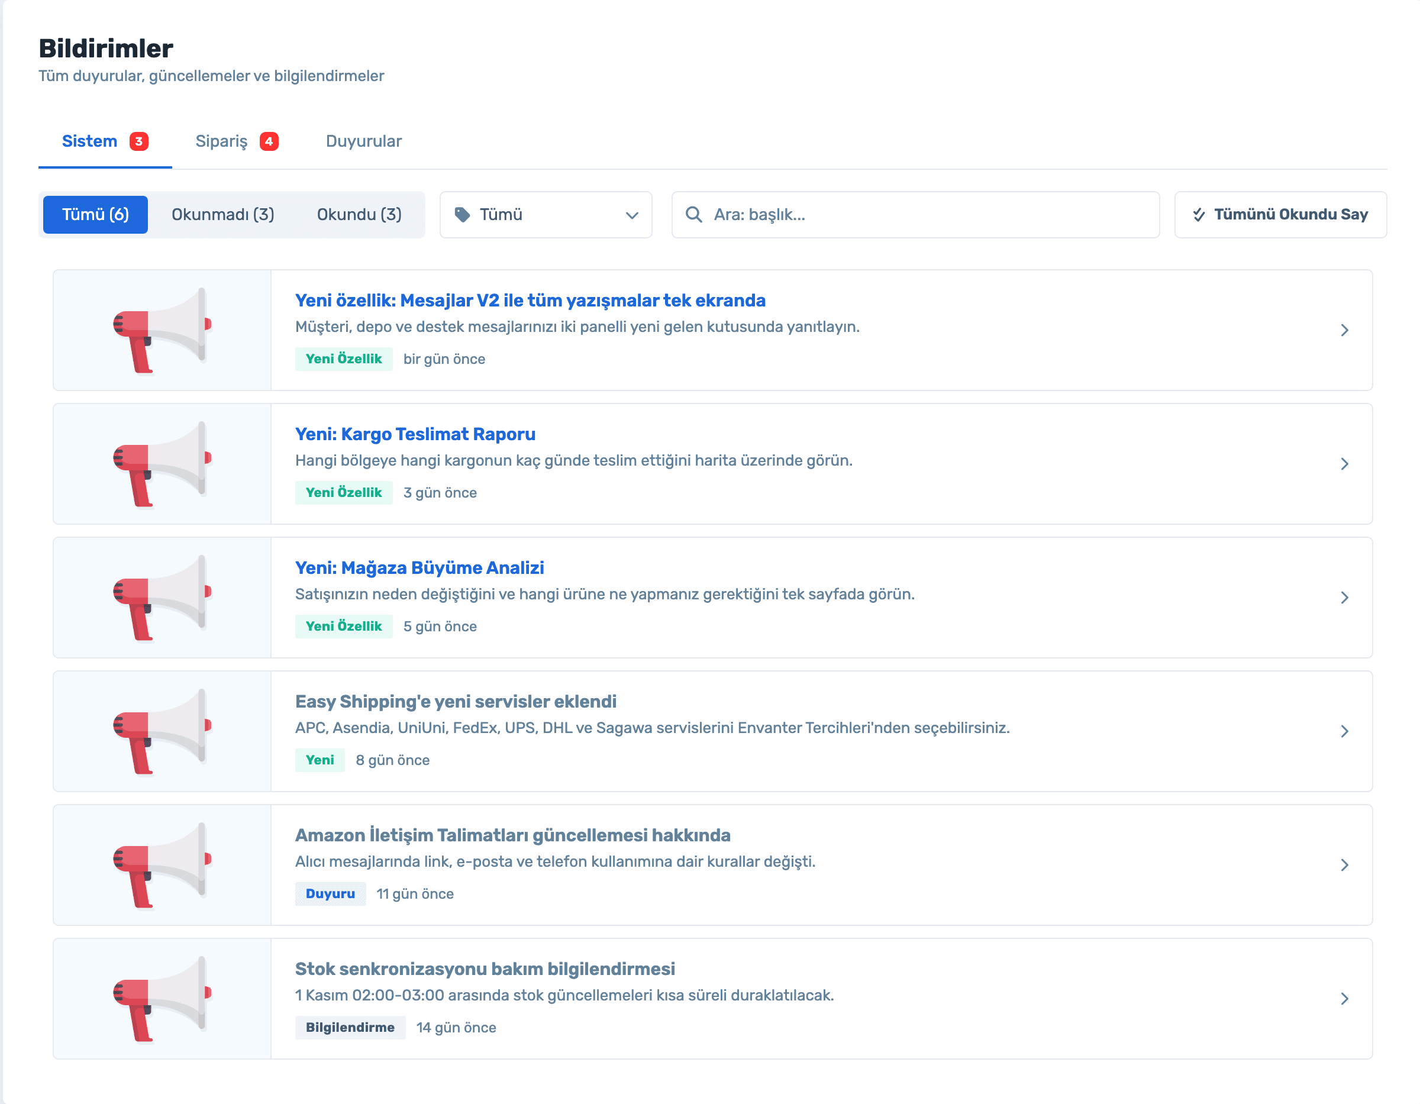
Task: Open the Yeni: Kargo Teslimat Raporu title
Action: 415,434
